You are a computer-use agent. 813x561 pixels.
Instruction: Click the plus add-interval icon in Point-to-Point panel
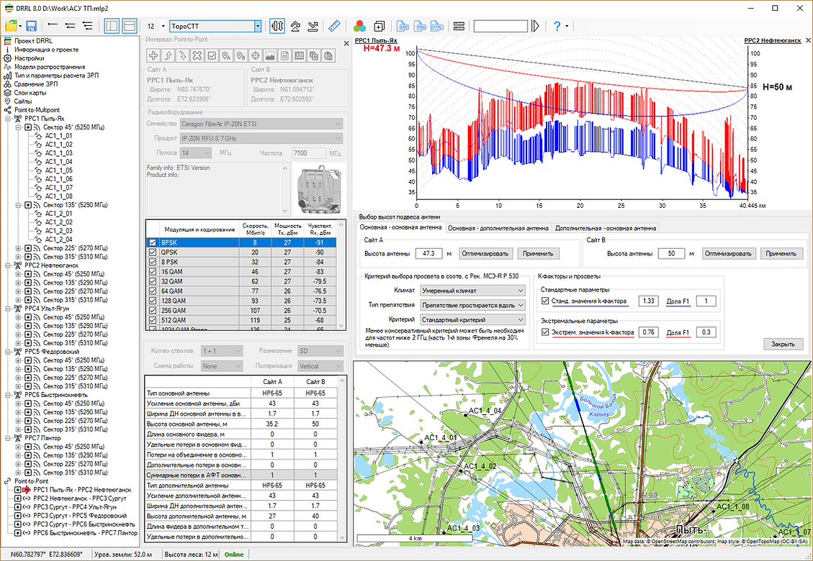[x=153, y=55]
